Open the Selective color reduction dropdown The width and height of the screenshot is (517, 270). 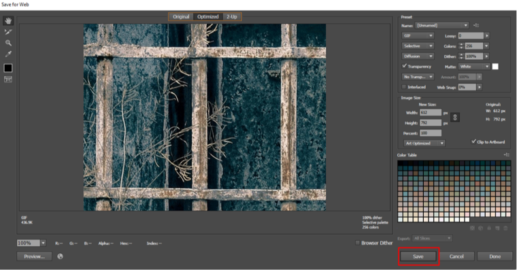tap(418, 46)
